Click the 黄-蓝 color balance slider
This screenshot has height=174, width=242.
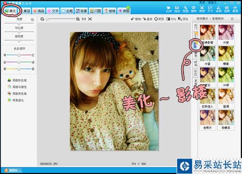click(x=19, y=69)
